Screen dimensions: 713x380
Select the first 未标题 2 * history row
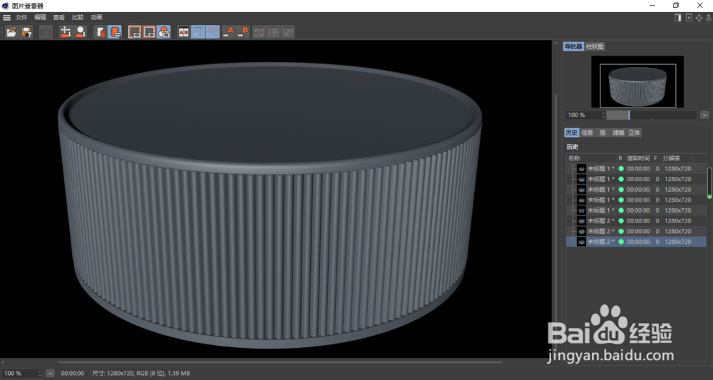[636, 221]
